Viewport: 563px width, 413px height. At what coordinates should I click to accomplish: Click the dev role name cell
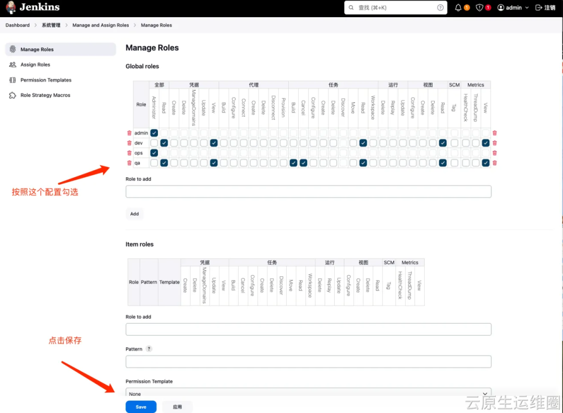(x=141, y=143)
